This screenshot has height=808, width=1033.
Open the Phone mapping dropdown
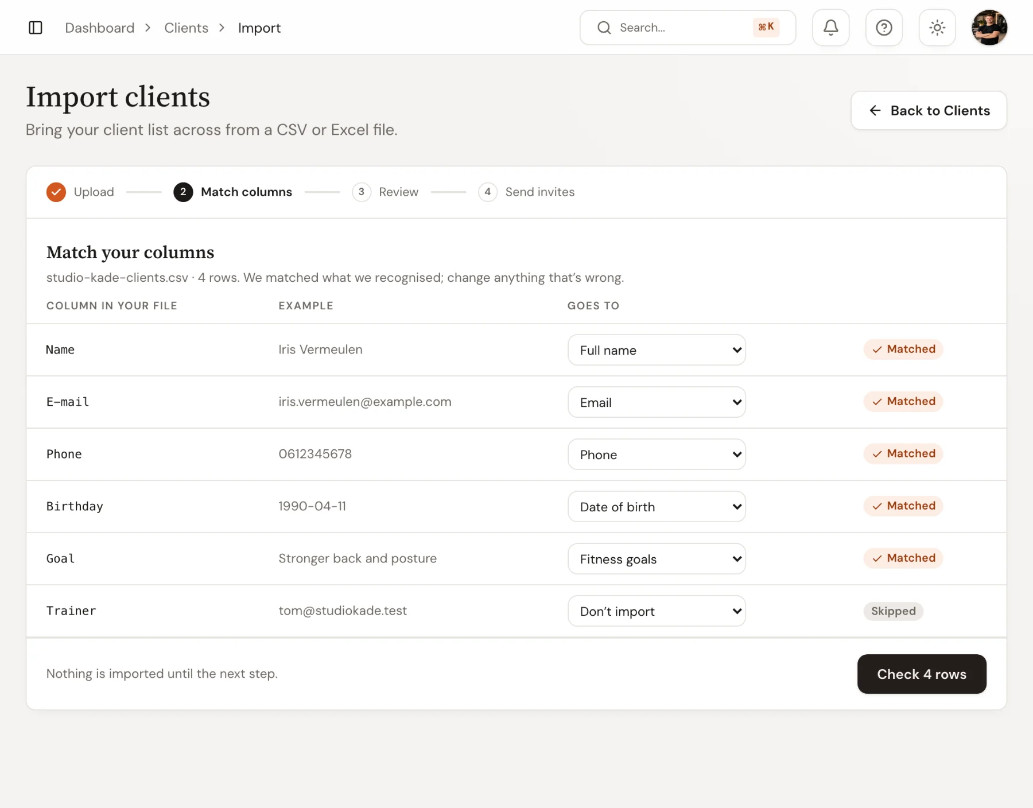657,454
